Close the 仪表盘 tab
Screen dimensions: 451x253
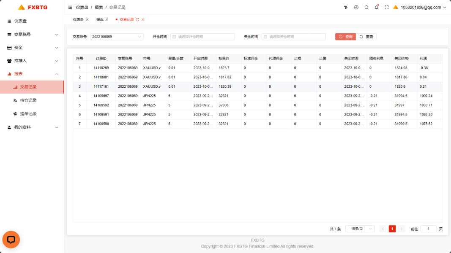coord(87,19)
